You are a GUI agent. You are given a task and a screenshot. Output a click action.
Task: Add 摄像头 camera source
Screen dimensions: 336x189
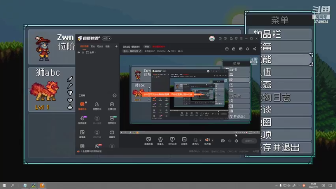pos(160,141)
